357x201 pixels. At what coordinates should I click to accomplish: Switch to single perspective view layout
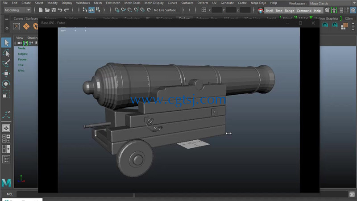(x=6, y=128)
